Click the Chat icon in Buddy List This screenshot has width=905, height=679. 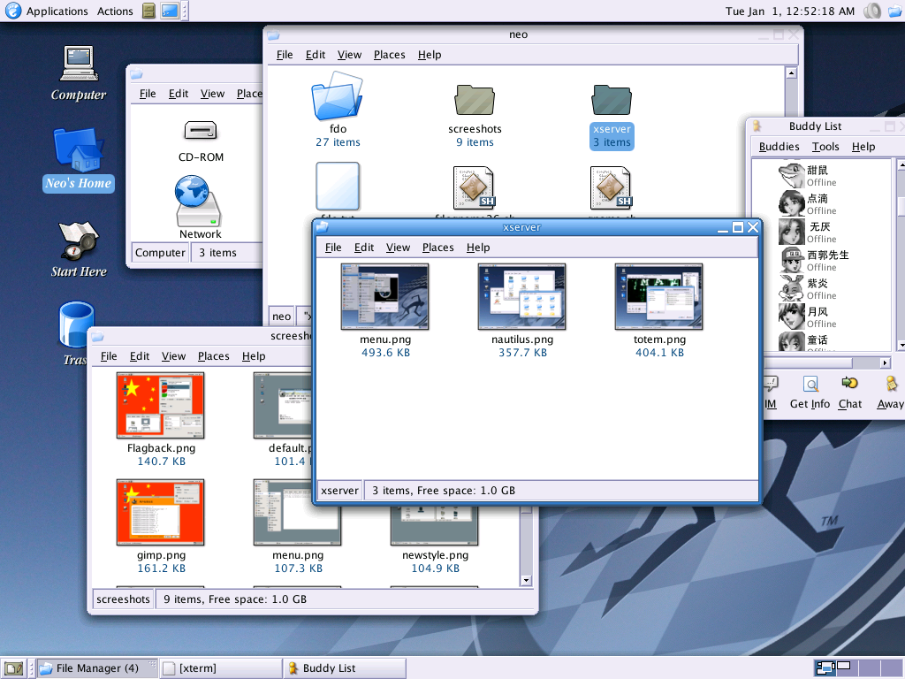849,383
